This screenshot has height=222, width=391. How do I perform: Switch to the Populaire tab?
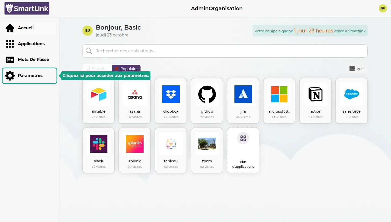coord(126,69)
